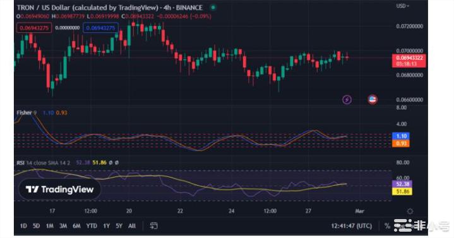Select the 1D time range
This screenshot has height=238, width=454.
tap(23, 226)
